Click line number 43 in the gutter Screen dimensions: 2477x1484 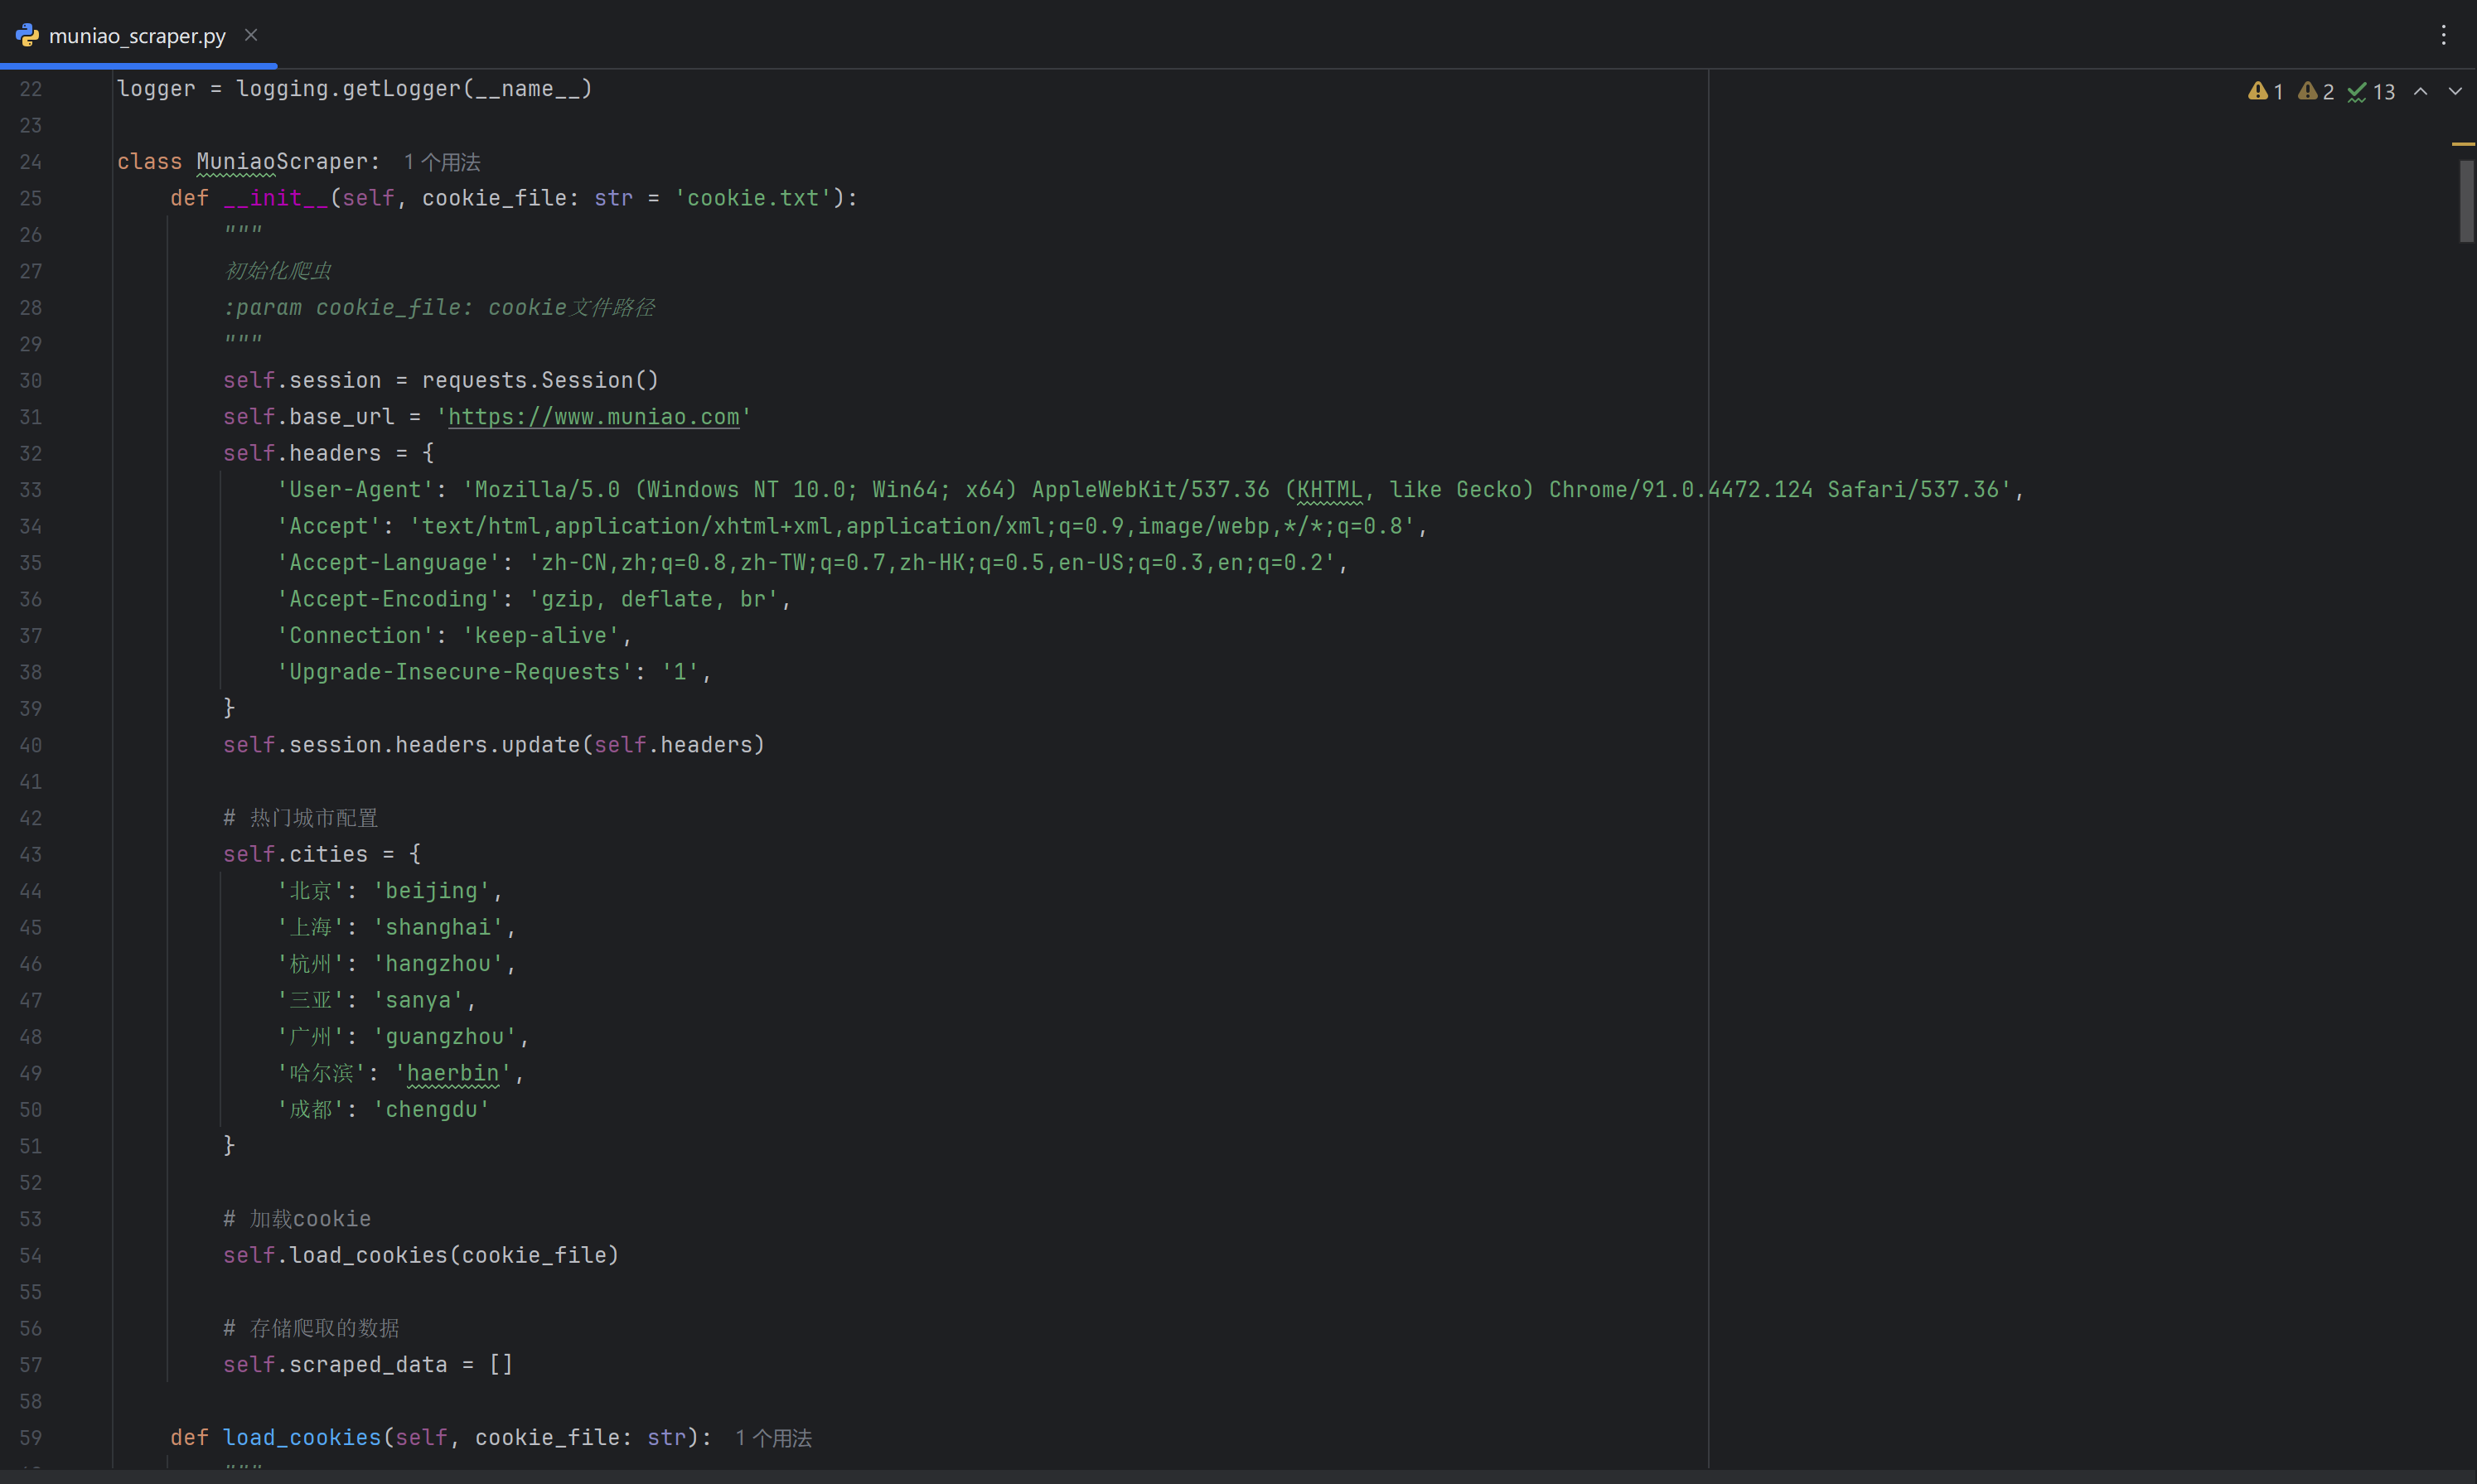[31, 855]
